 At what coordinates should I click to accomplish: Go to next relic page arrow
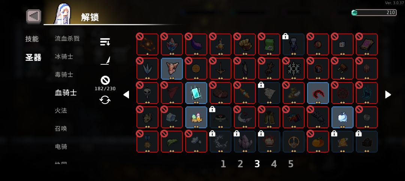click(x=388, y=95)
